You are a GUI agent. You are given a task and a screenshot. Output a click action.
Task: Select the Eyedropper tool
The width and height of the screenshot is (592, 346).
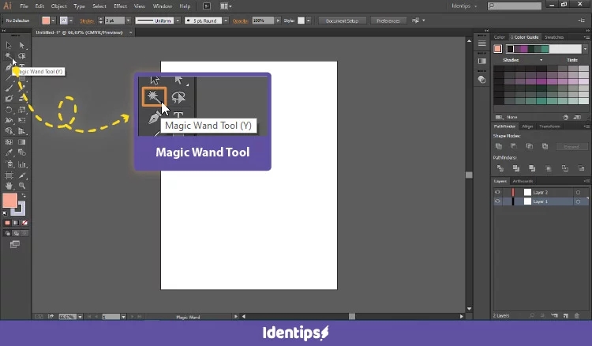pyautogui.click(x=9, y=152)
